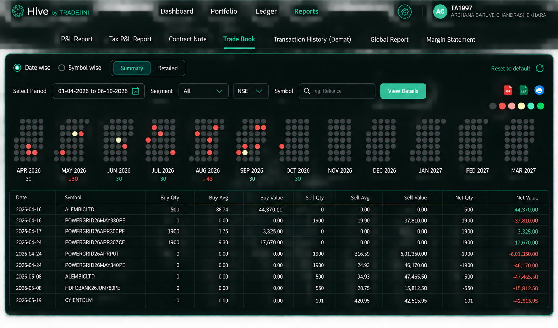Image resolution: width=558 pixels, height=328 pixels.
Task: Sort by the Symbol column header
Action: tap(73, 198)
